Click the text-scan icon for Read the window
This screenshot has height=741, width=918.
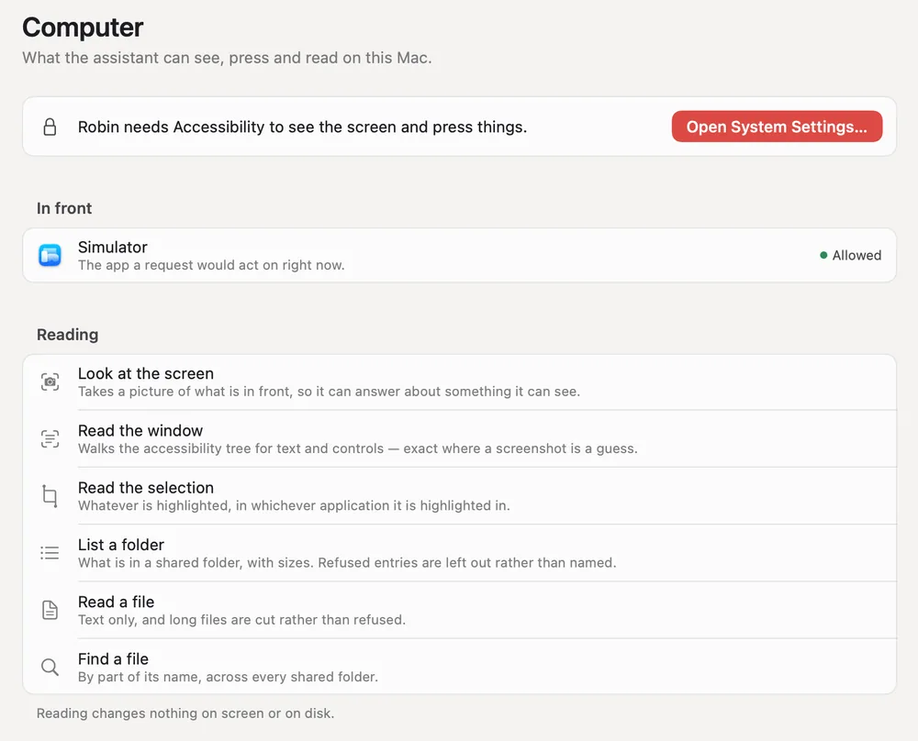[x=50, y=438]
